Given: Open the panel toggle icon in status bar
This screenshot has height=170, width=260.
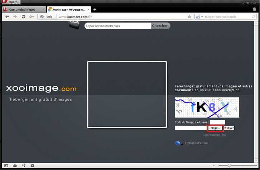Looking at the screenshot, I should coord(6,165).
